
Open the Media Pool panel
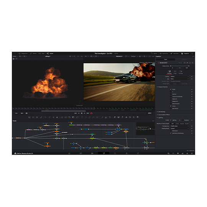23,53
